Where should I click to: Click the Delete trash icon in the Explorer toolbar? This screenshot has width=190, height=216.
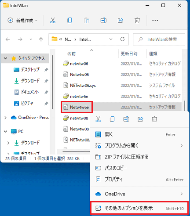tap(137, 20)
